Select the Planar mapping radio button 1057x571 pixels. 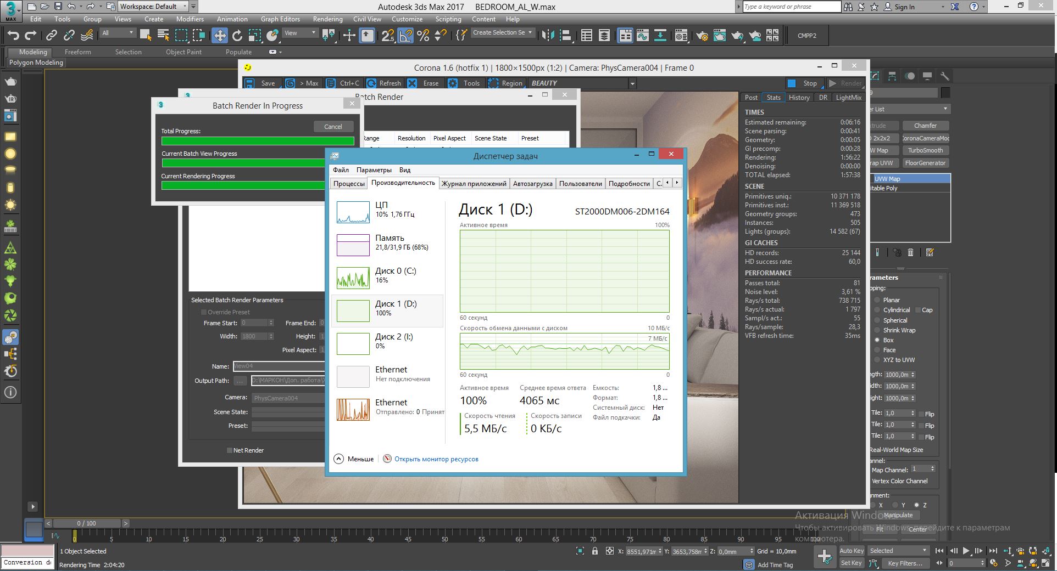click(x=877, y=300)
